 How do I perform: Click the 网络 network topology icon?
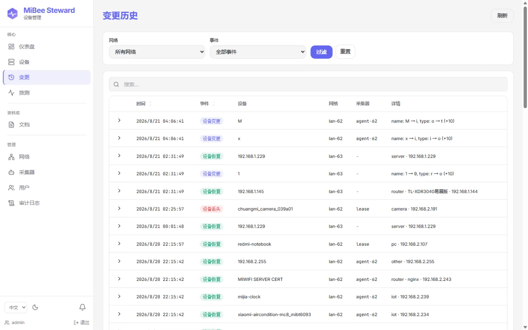[11, 157]
